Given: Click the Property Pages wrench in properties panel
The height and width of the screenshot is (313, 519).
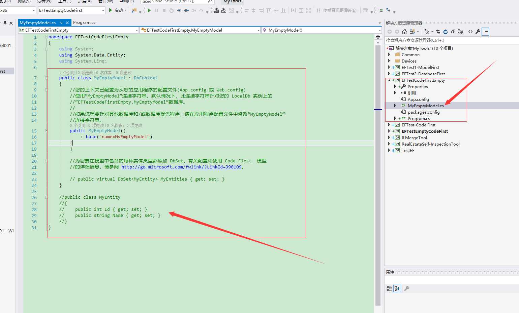Looking at the screenshot, I should (407, 288).
